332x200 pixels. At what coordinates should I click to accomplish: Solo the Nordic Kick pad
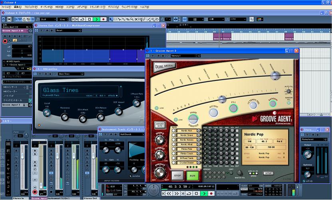(x=199, y=131)
